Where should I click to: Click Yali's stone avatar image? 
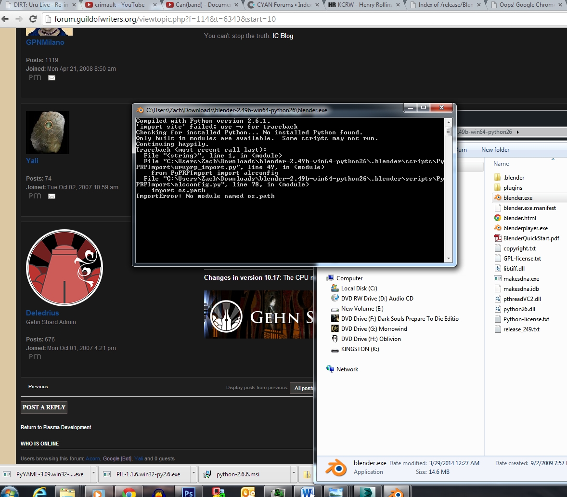coord(48,132)
